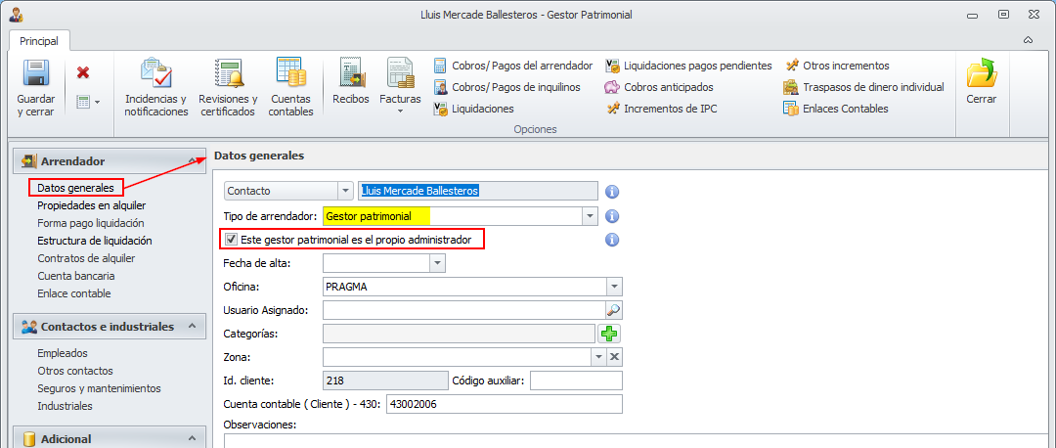Viewport: 1056px width, 448px height.
Task: Open Cuentas contables
Action: [x=291, y=89]
